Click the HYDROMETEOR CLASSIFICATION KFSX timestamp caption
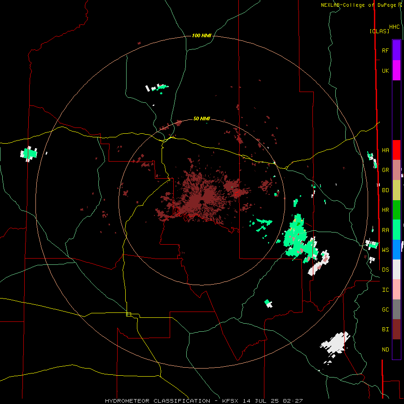The height and width of the screenshot is (404, 404). [x=203, y=401]
